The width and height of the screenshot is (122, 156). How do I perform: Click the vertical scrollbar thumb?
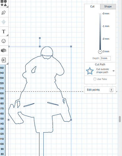pos(120,119)
